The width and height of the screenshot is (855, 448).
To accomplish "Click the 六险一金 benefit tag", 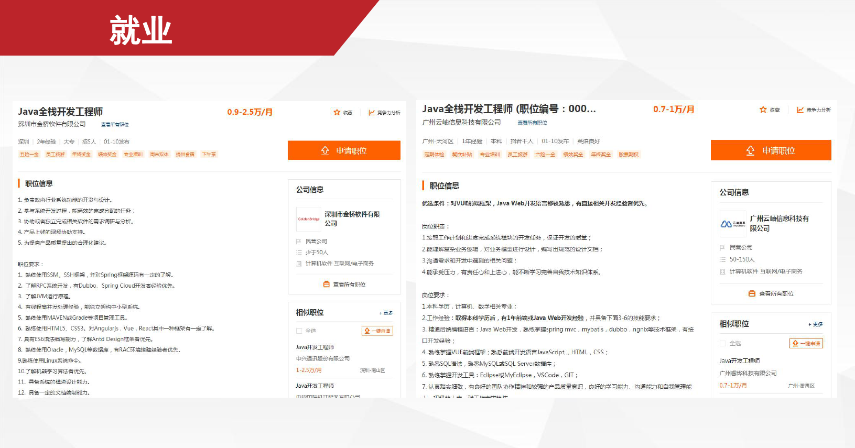I will [x=545, y=155].
